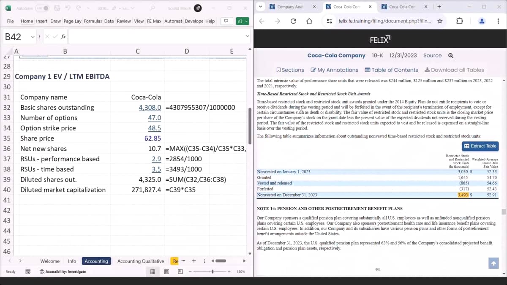Open Accessibility: Investigate in status bar
This screenshot has width=507, height=285.
click(63, 272)
